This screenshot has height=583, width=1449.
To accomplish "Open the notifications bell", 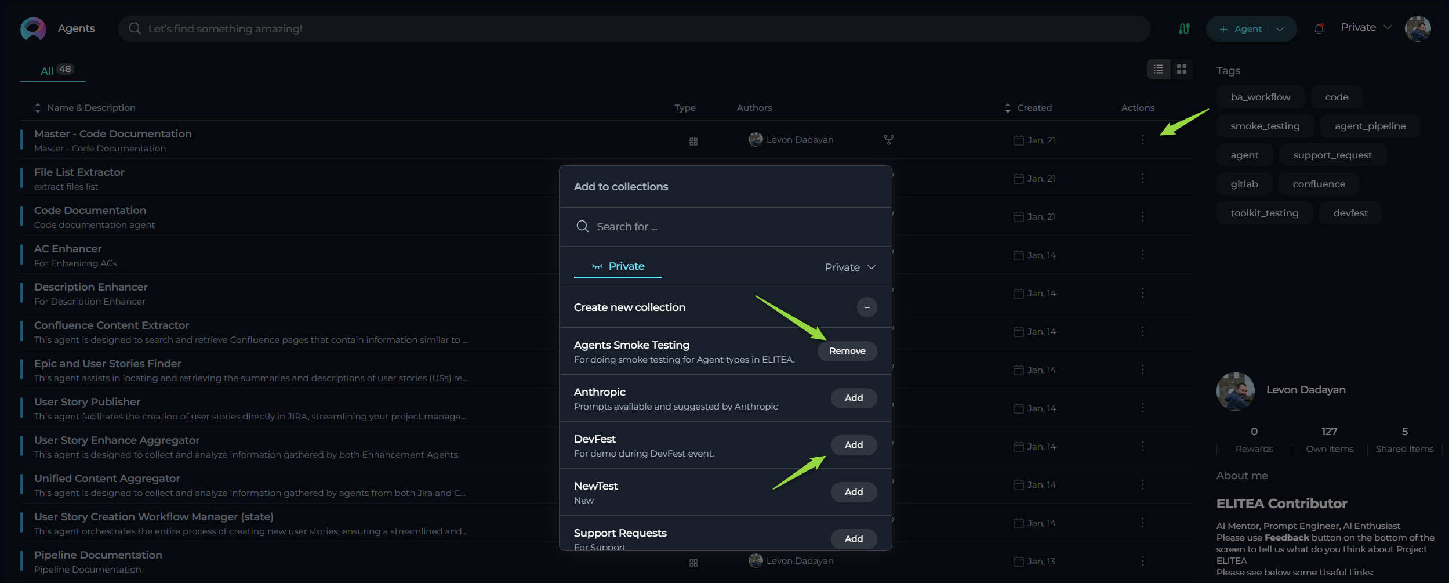I will click(x=1319, y=28).
